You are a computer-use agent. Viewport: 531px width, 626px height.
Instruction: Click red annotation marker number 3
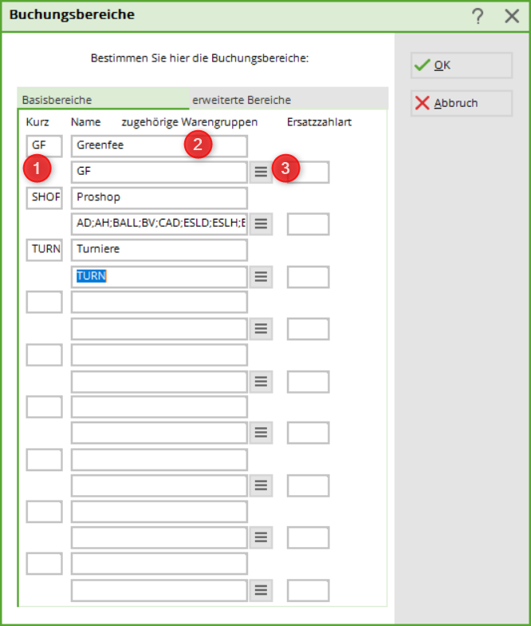point(285,168)
